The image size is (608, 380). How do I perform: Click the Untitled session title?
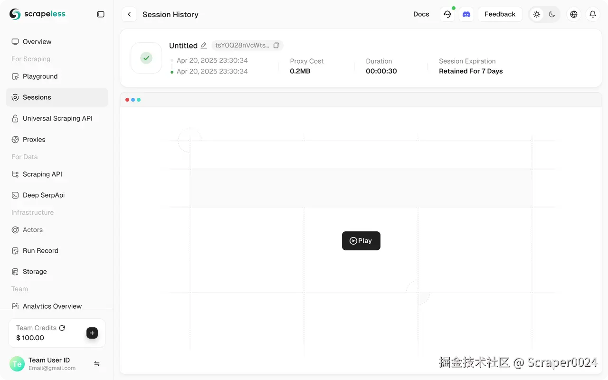(x=183, y=46)
